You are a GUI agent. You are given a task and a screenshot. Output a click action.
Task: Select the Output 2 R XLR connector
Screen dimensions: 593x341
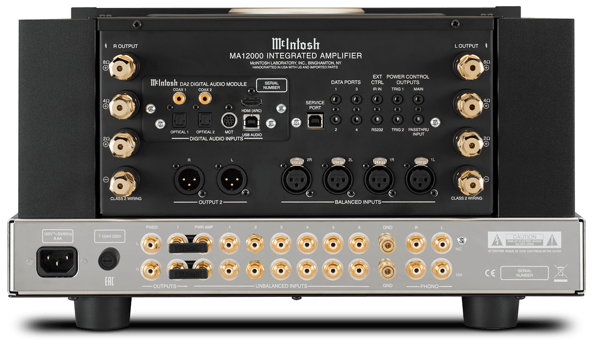[189, 180]
